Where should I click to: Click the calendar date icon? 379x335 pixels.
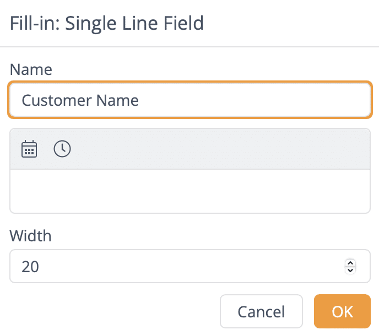pos(29,149)
